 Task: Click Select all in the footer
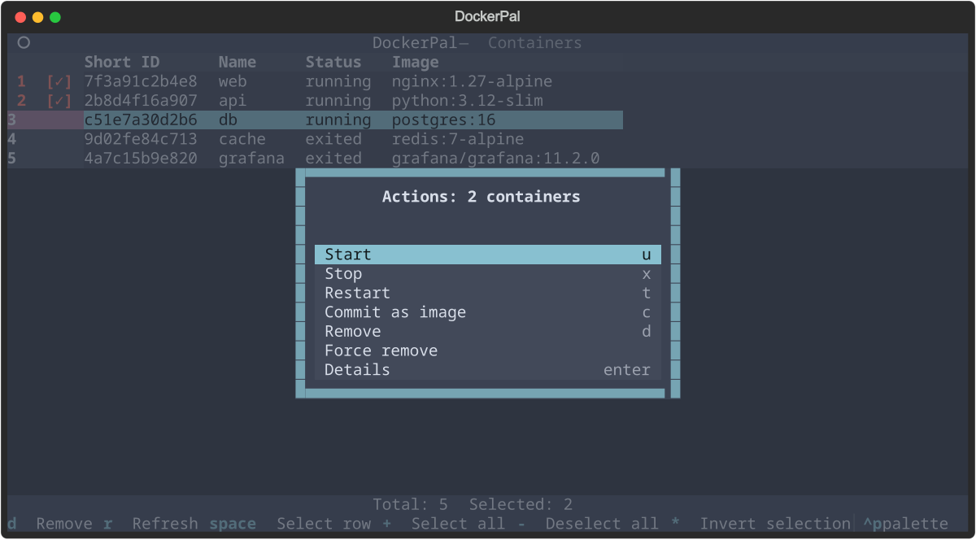click(458, 524)
